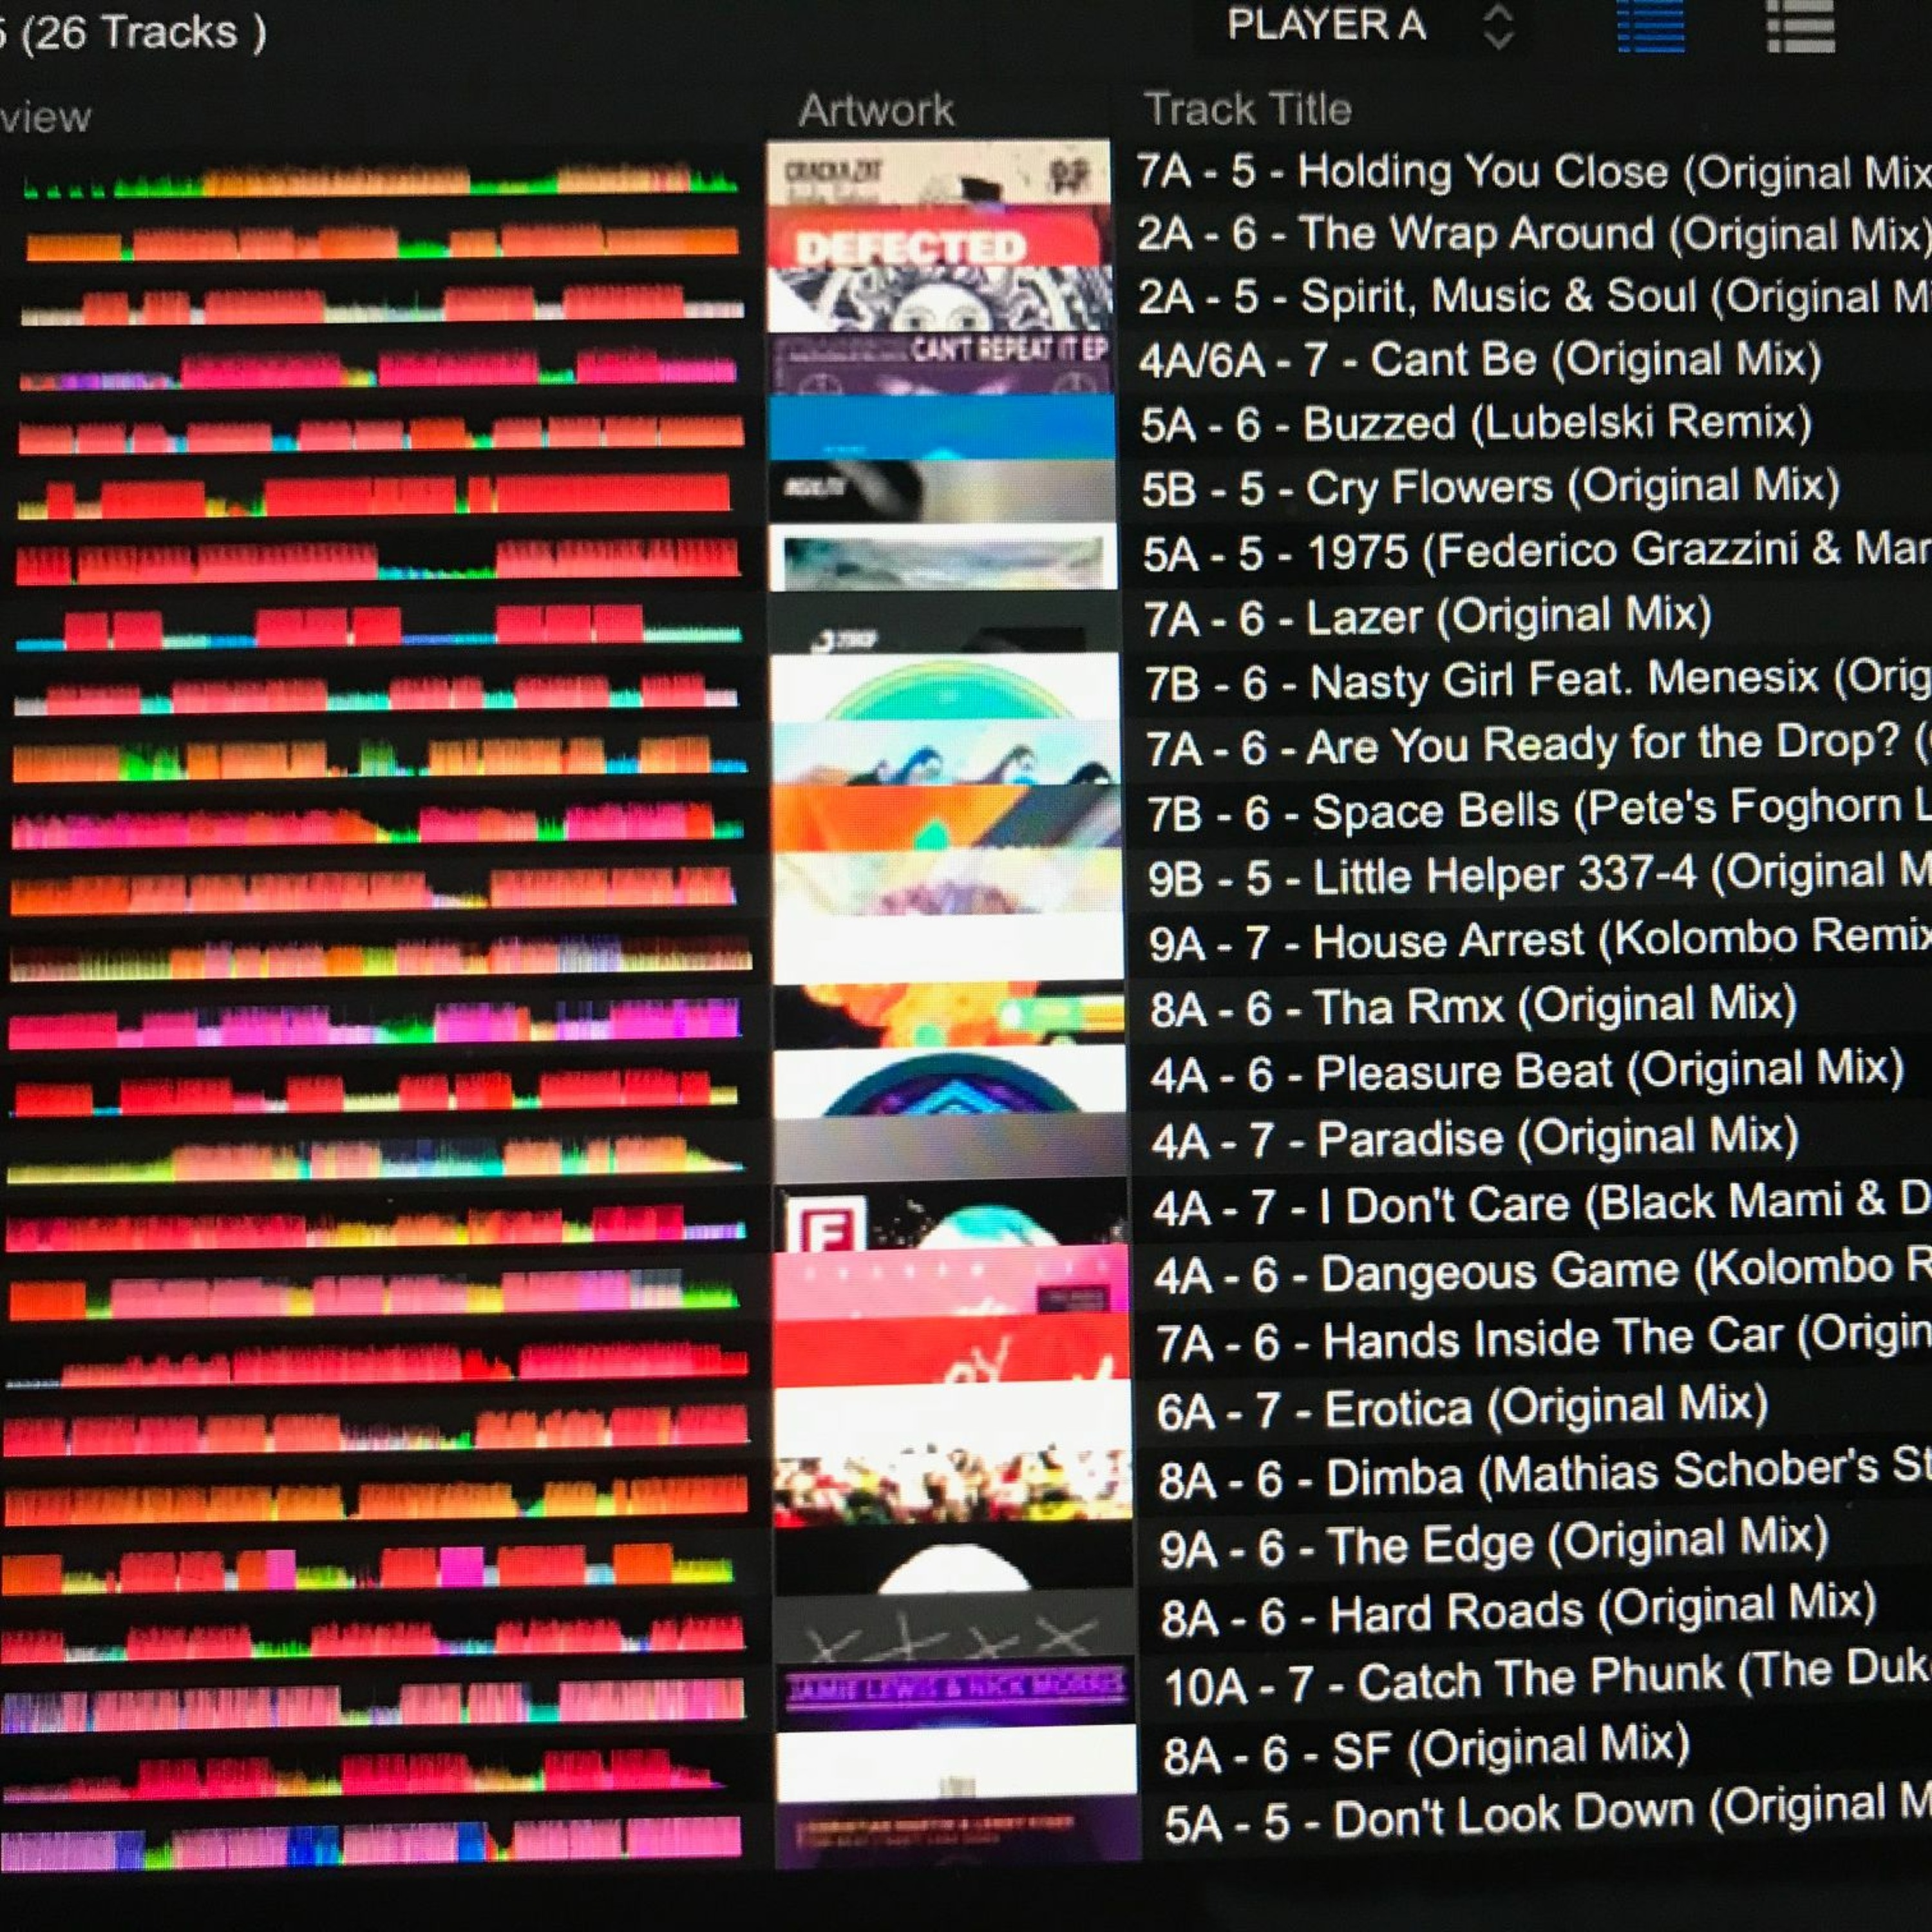Open the PLAYER A dropdown

click(x=1372, y=25)
